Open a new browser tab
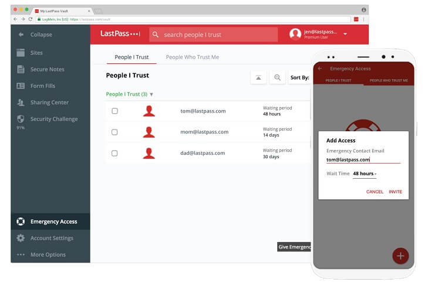The width and height of the screenshot is (428, 293). 98,11
